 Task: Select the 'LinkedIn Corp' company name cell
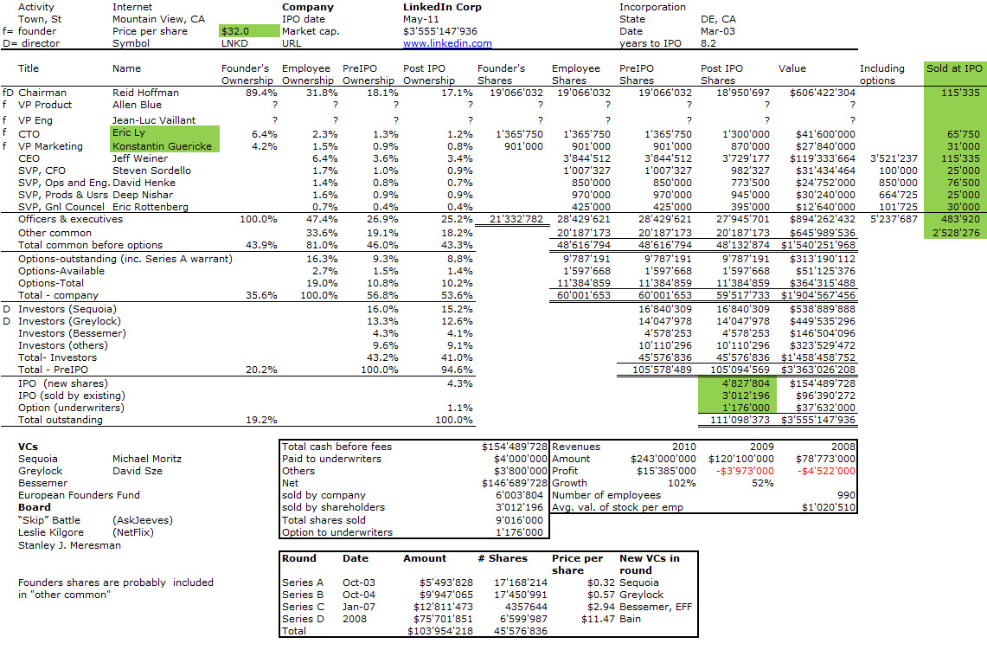click(443, 7)
